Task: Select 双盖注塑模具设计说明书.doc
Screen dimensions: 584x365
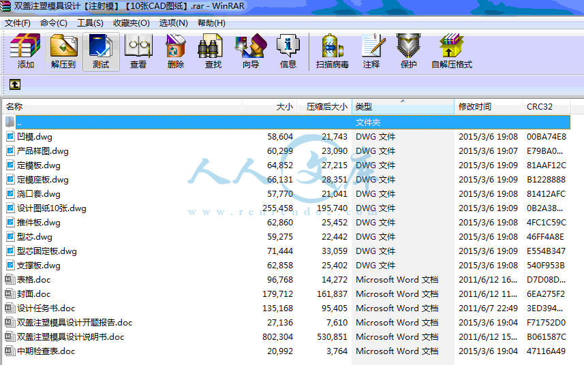Action: click(x=70, y=336)
